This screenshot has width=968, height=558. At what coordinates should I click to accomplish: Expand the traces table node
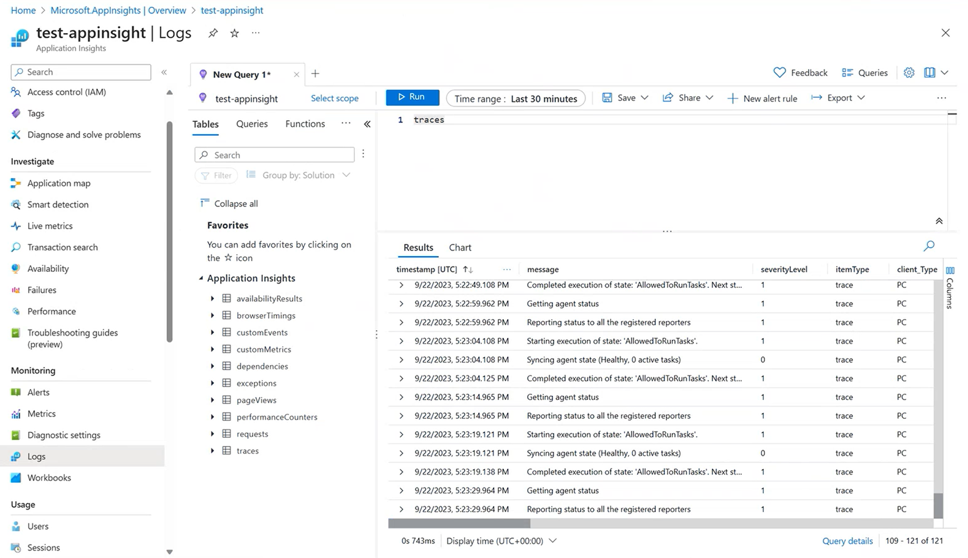coord(213,451)
